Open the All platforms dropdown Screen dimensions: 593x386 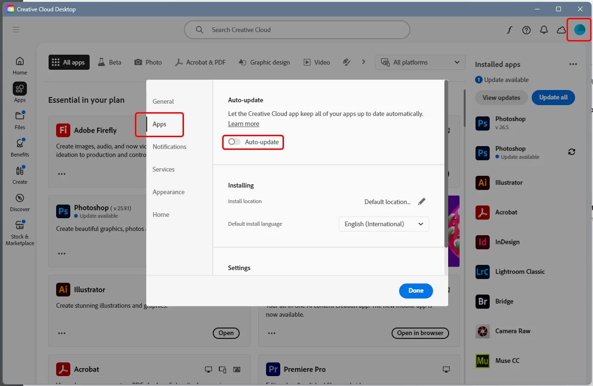coord(420,62)
